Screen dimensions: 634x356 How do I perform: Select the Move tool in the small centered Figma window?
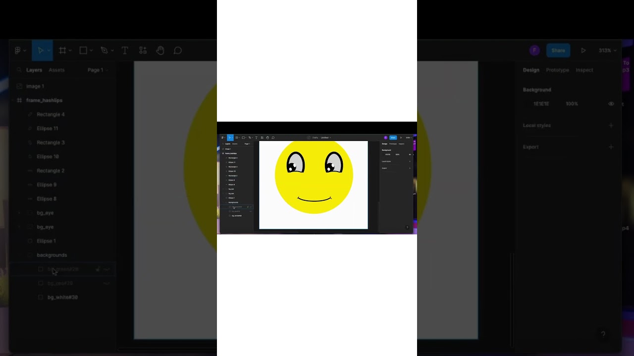point(230,137)
